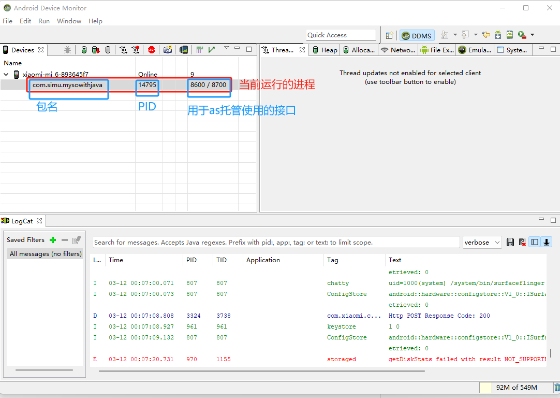Switch to the DDMS perspective
The image size is (560, 398).
417,35
